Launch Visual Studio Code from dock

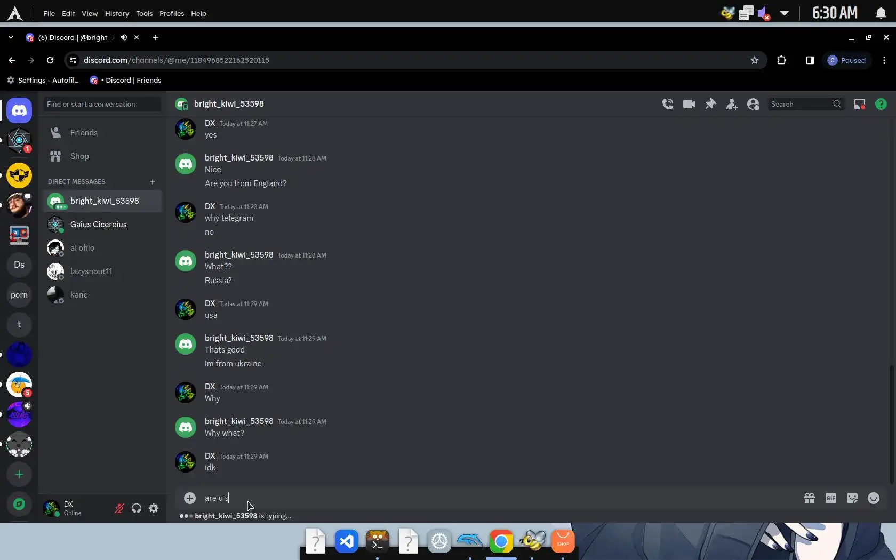(347, 542)
